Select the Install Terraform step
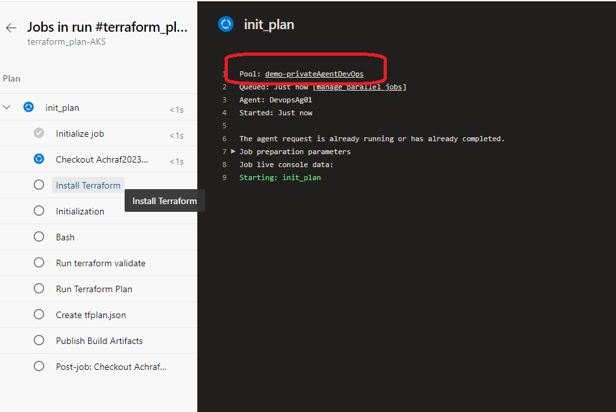Viewport: 616px width, 412px height. (88, 185)
